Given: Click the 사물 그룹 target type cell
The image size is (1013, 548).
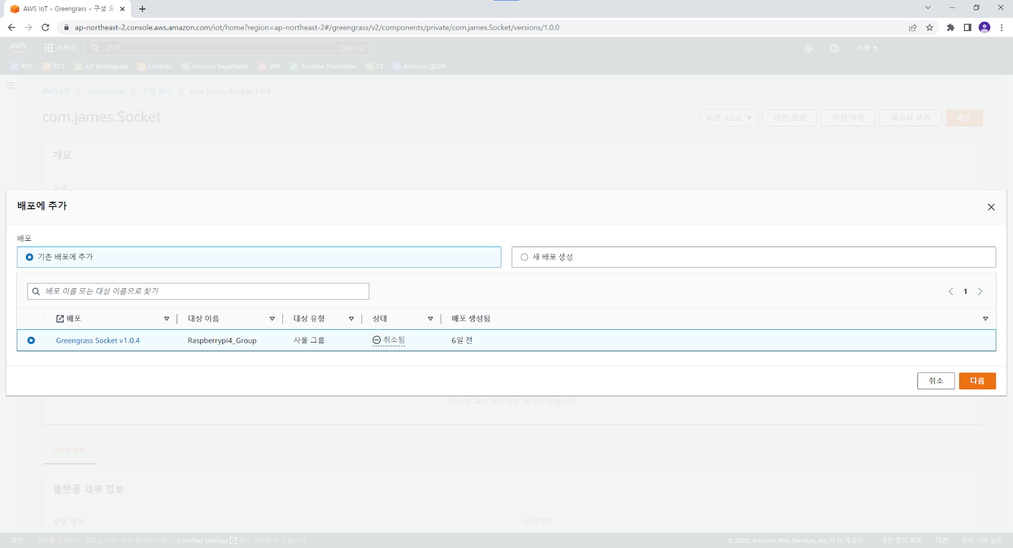Looking at the screenshot, I should [x=309, y=340].
